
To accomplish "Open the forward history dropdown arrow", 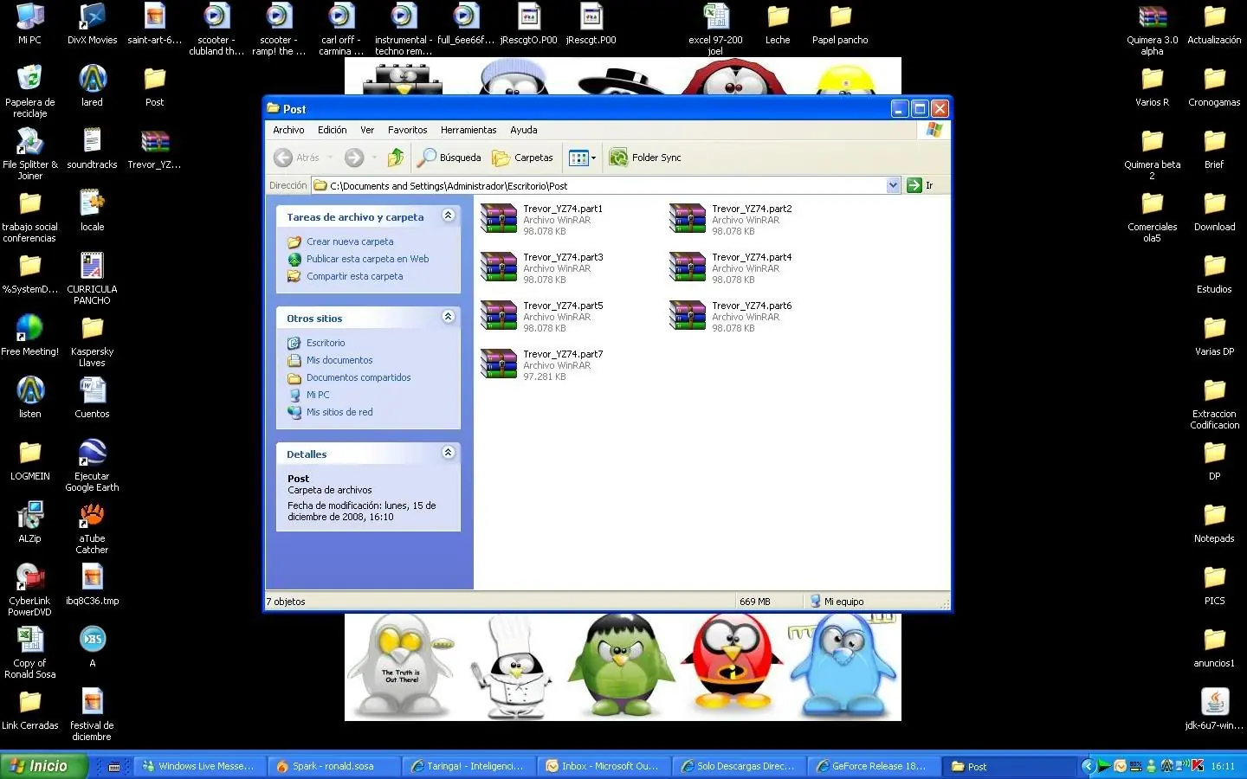I will tap(374, 158).
